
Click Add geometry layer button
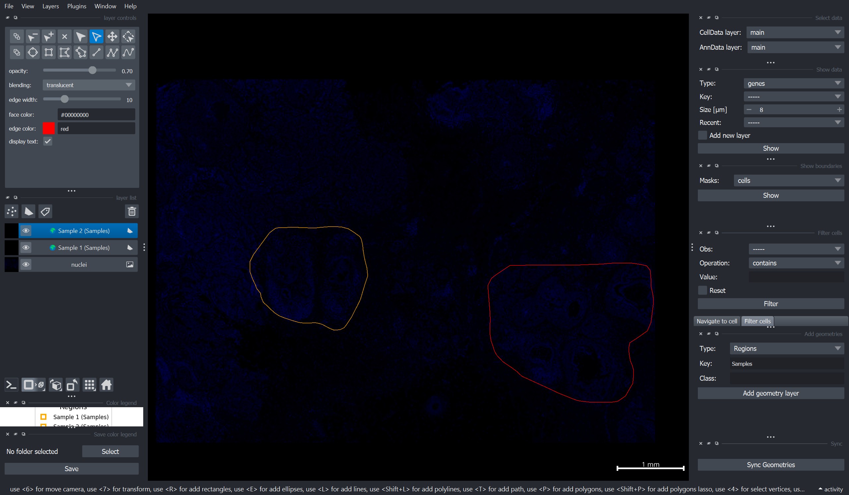point(770,393)
